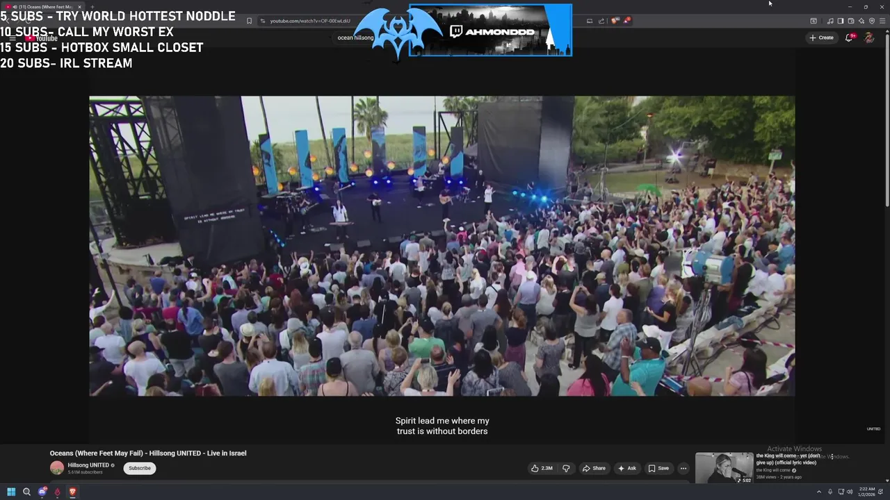Click the YouTube Create button
The height and width of the screenshot is (500, 890).
[821, 37]
